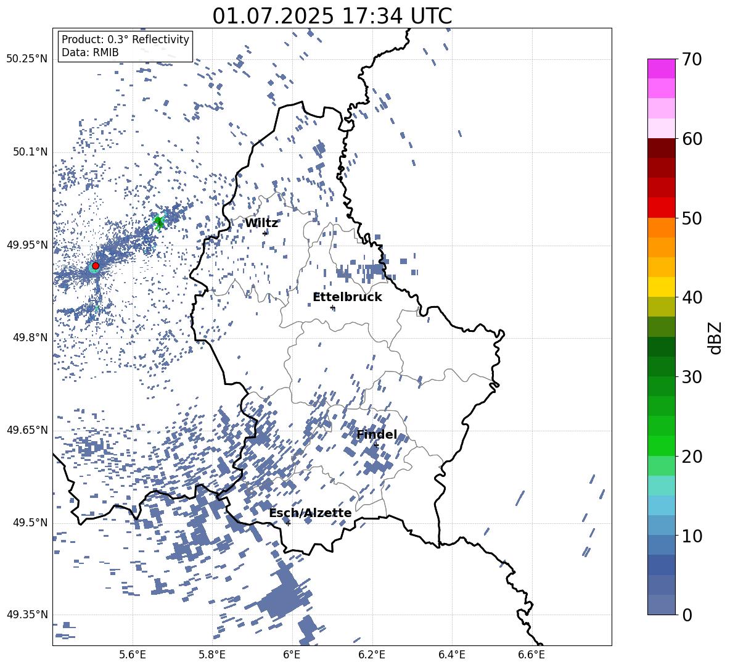
Task: Click the 5.6°E longitude label
Action: pos(133,655)
